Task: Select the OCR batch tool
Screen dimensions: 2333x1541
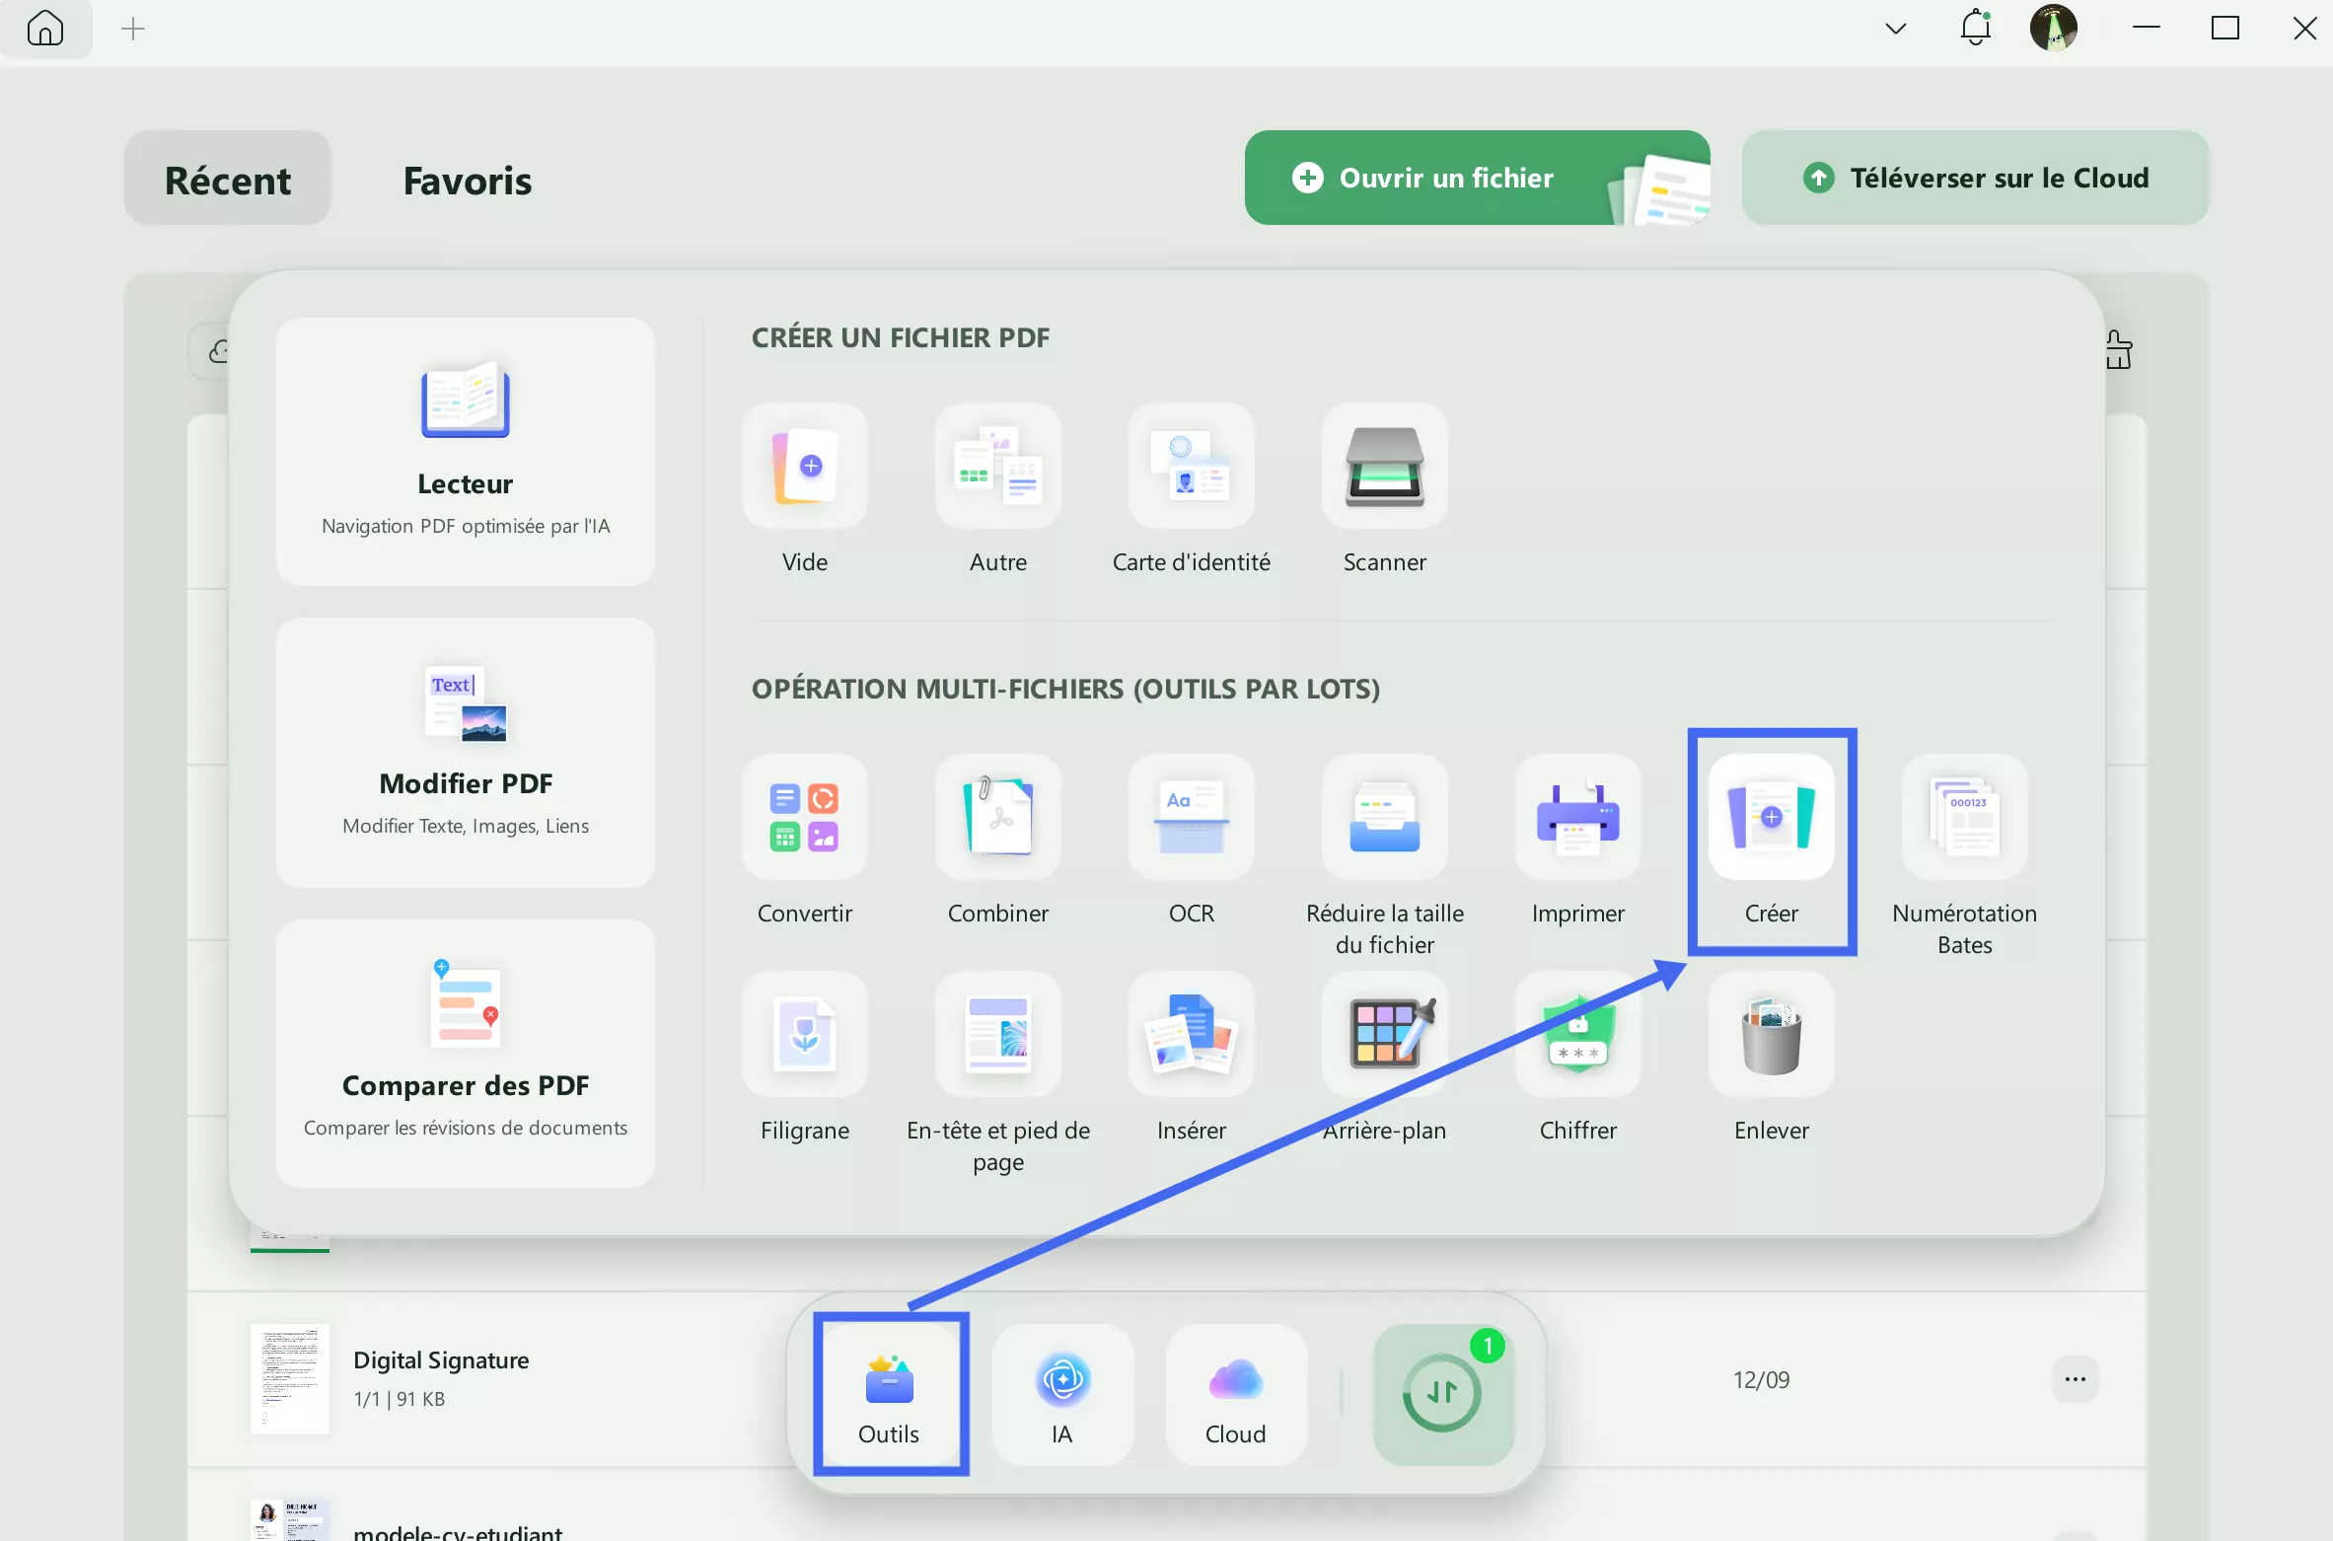Action: point(1191,818)
